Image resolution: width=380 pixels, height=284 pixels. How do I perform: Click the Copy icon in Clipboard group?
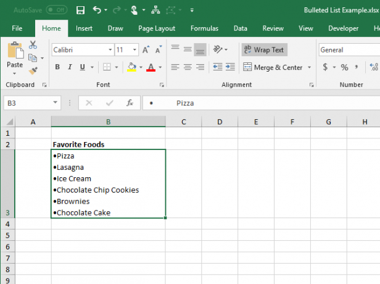[x=33, y=58]
